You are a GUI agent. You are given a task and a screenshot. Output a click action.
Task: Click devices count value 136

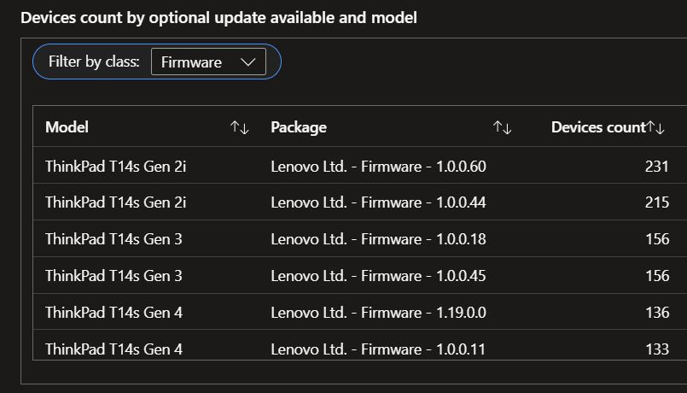[657, 313]
